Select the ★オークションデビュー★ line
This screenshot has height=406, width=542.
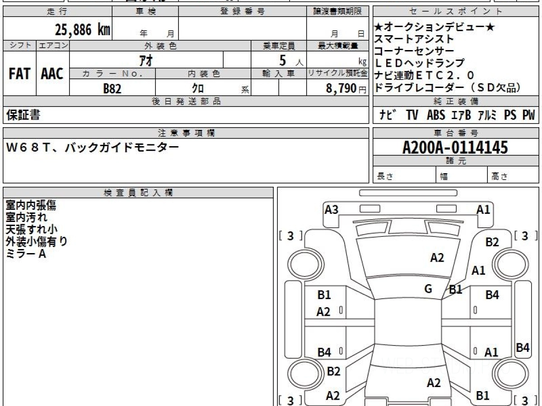pyautogui.click(x=435, y=27)
